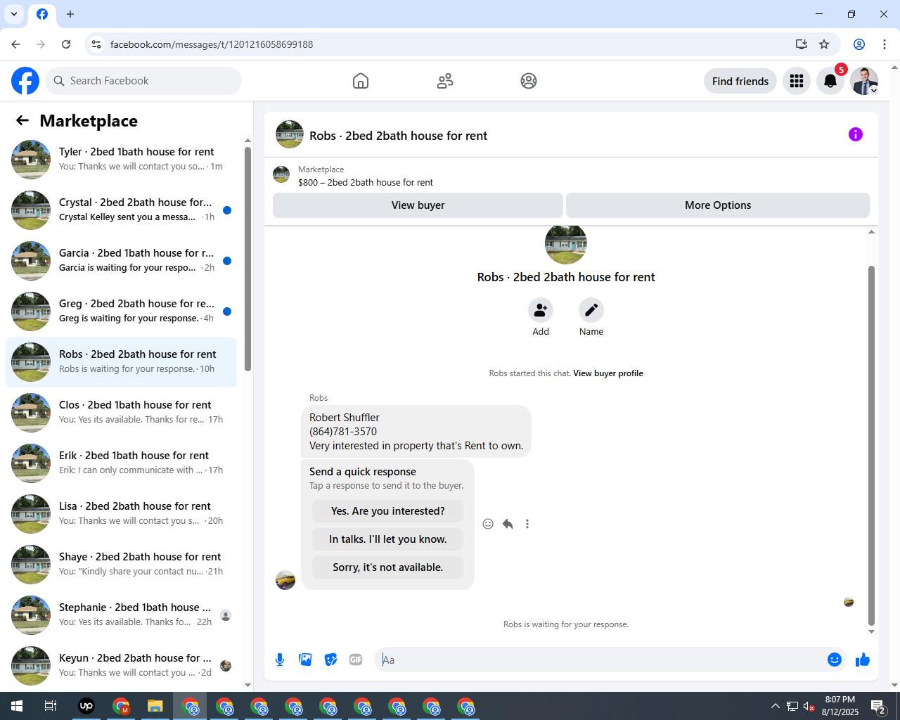Click Robs chat header house thumbnail
The width and height of the screenshot is (900, 720).
290,134
